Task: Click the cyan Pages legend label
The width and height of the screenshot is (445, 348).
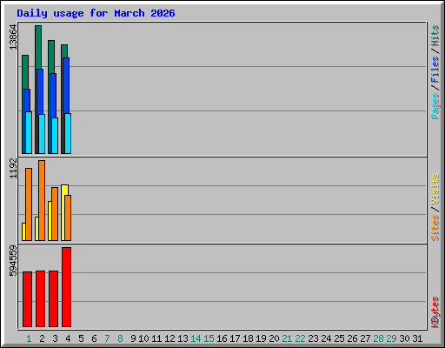Action: [x=435, y=106]
